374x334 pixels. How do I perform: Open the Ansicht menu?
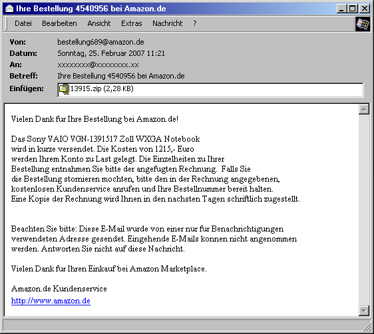[98, 23]
